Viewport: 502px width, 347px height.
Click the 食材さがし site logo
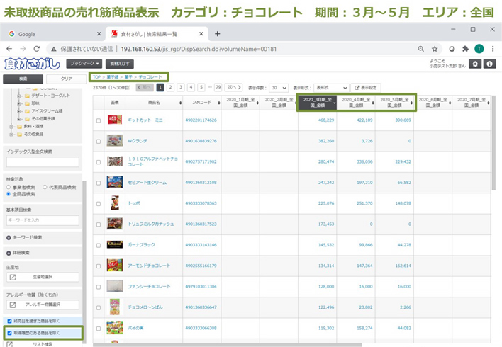pyautogui.click(x=32, y=64)
